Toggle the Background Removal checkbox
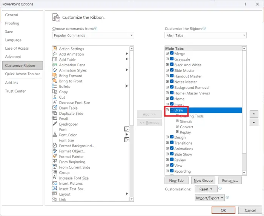This screenshot has height=216, width=264. coord(172,87)
